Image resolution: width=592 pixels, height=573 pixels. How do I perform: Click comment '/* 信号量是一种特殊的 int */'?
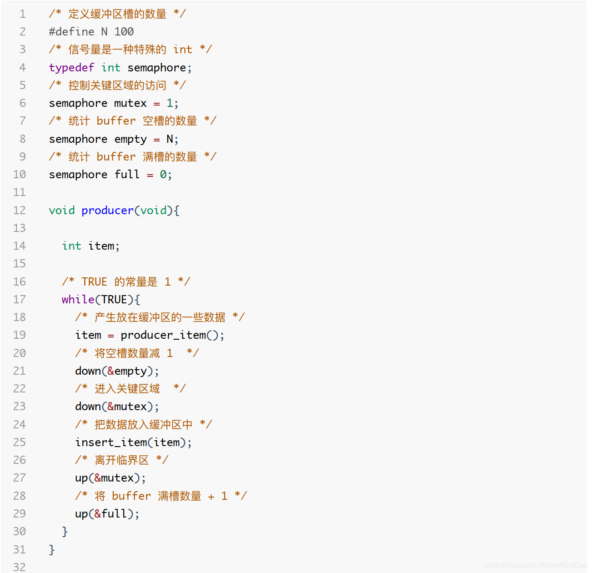[130, 50]
